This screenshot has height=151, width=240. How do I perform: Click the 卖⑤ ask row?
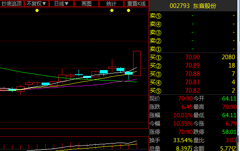coord(193,16)
